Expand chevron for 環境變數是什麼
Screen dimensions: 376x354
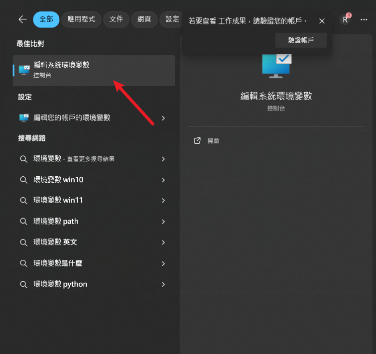163,264
